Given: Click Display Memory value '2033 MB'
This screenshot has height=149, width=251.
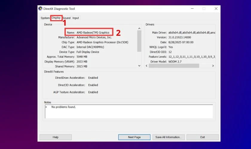Looking at the screenshot, I should 82,62.
